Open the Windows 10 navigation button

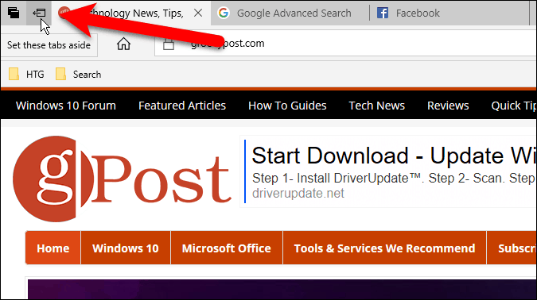(x=126, y=248)
